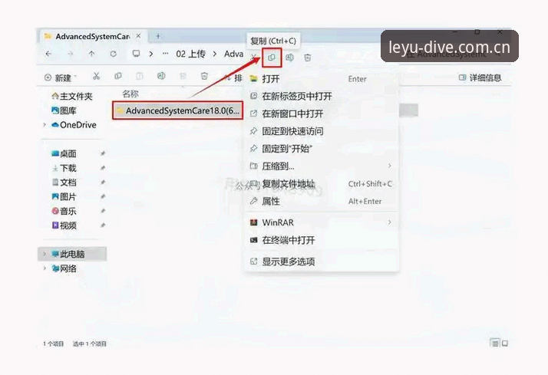This screenshot has height=375, width=548.
Task: Sort by the 名称 column header
Action: [130, 94]
